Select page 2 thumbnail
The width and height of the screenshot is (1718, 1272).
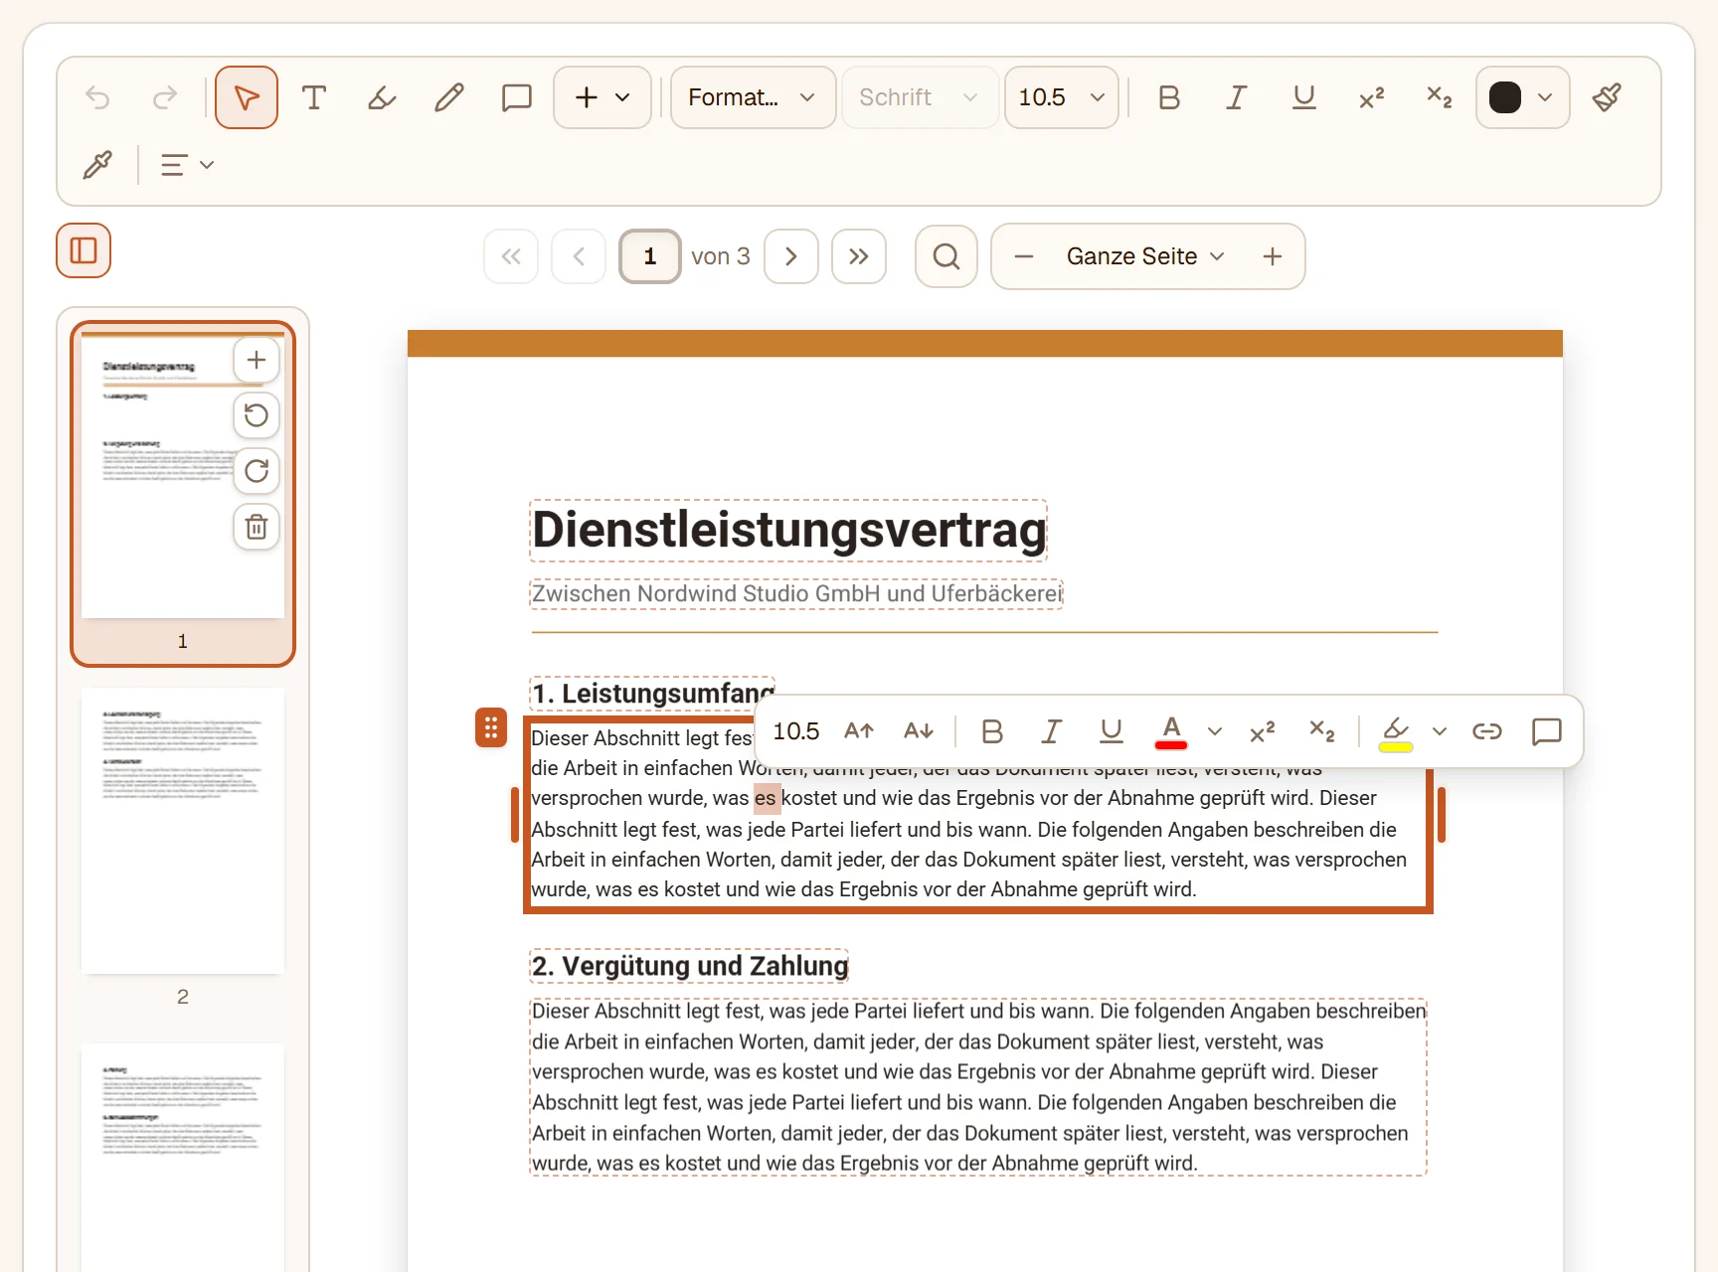183,831
